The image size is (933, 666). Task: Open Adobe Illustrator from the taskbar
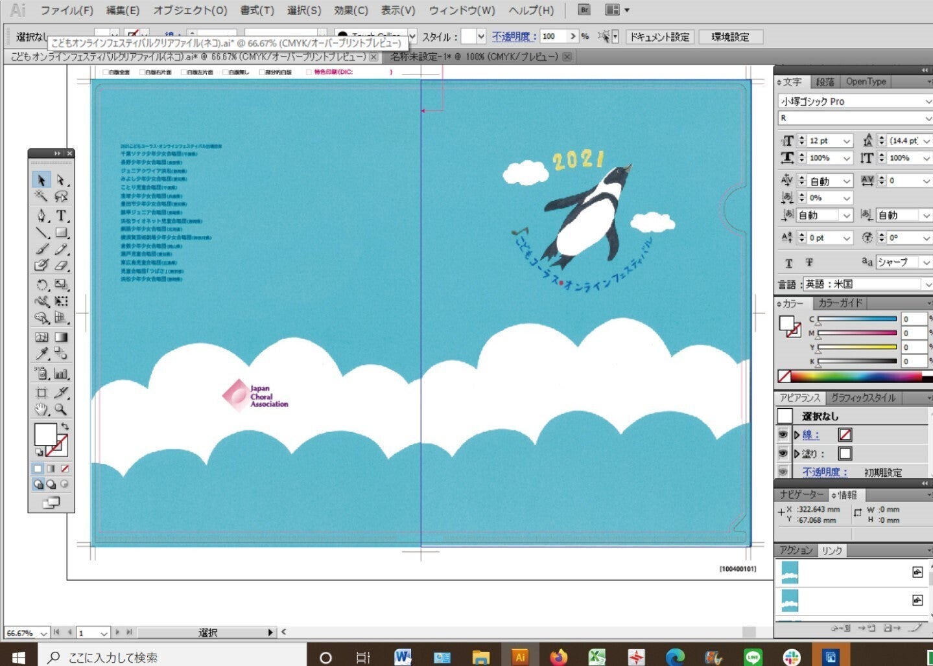click(x=519, y=657)
